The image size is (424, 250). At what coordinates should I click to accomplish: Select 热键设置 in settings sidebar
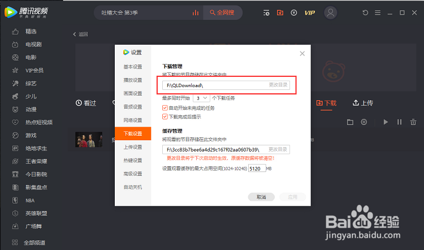(x=133, y=160)
